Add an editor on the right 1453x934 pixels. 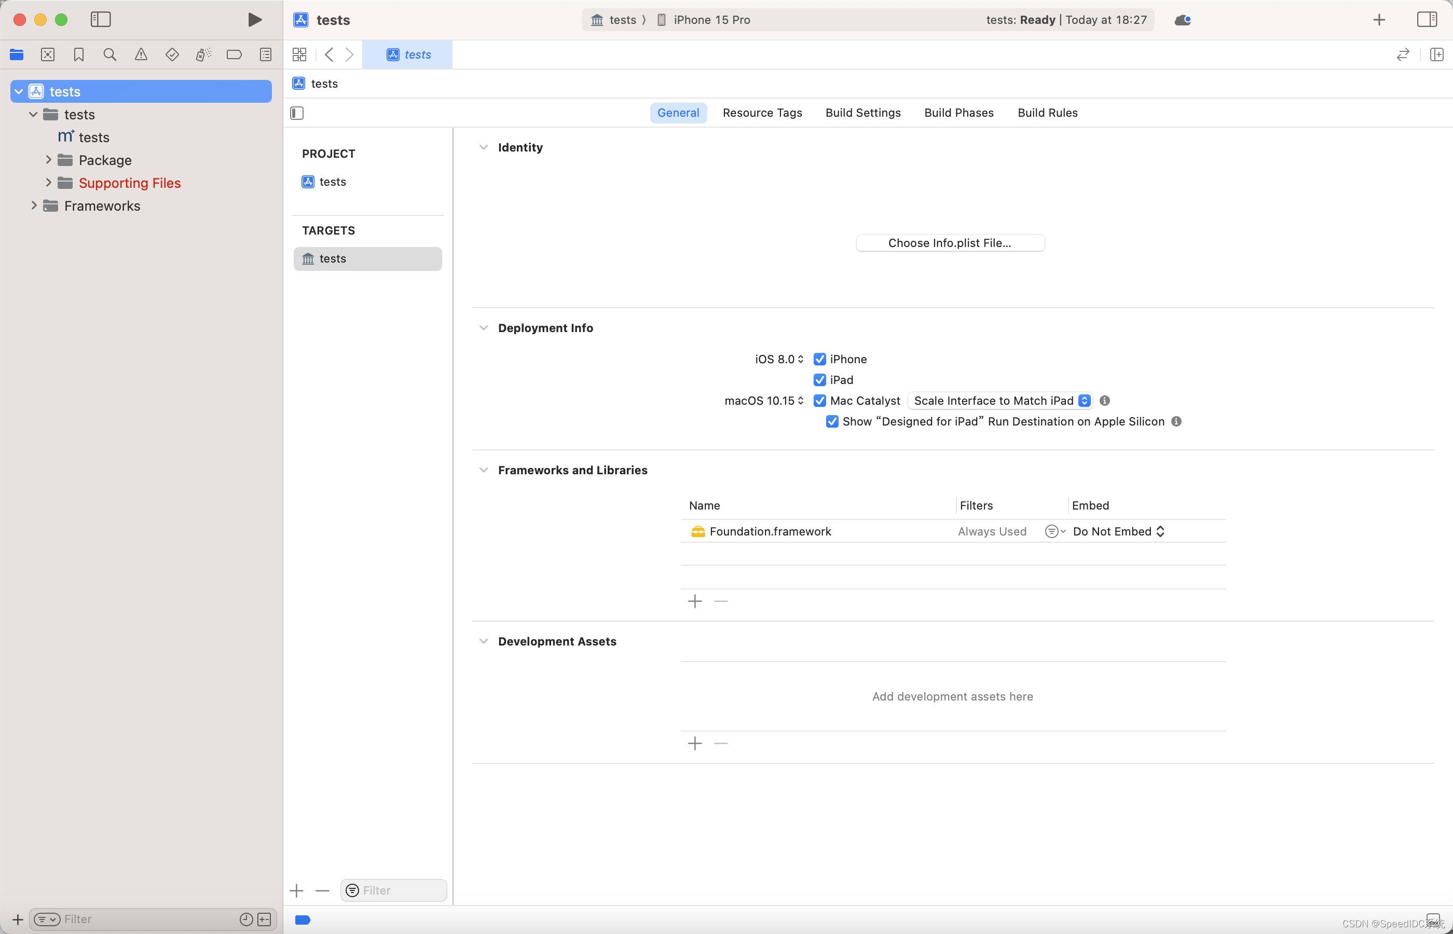click(x=1436, y=54)
